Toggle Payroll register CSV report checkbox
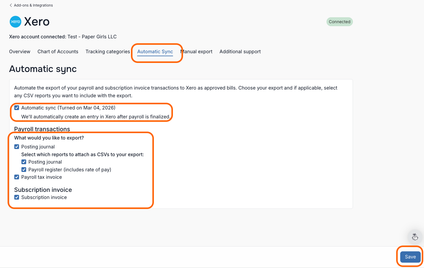Image resolution: width=424 pixels, height=268 pixels. coord(24,170)
